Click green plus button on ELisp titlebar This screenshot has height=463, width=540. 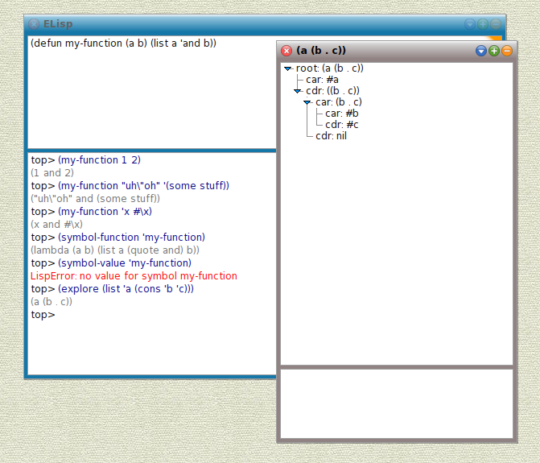(x=483, y=24)
